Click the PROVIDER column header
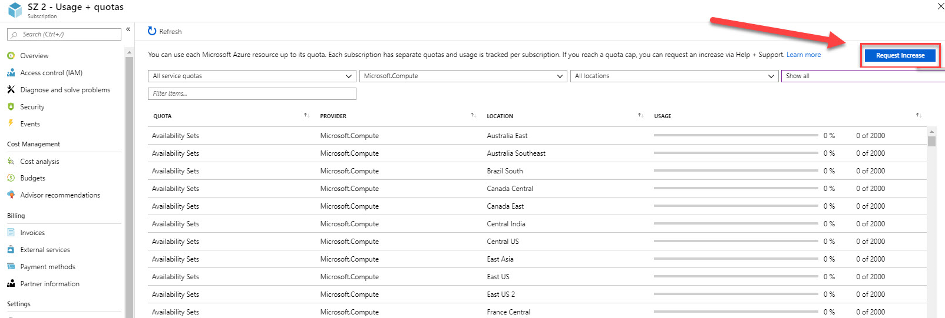 pos(333,116)
